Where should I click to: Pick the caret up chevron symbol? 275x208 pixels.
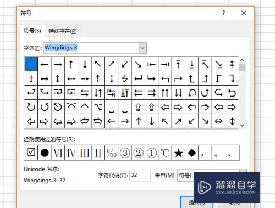(x=85, y=107)
